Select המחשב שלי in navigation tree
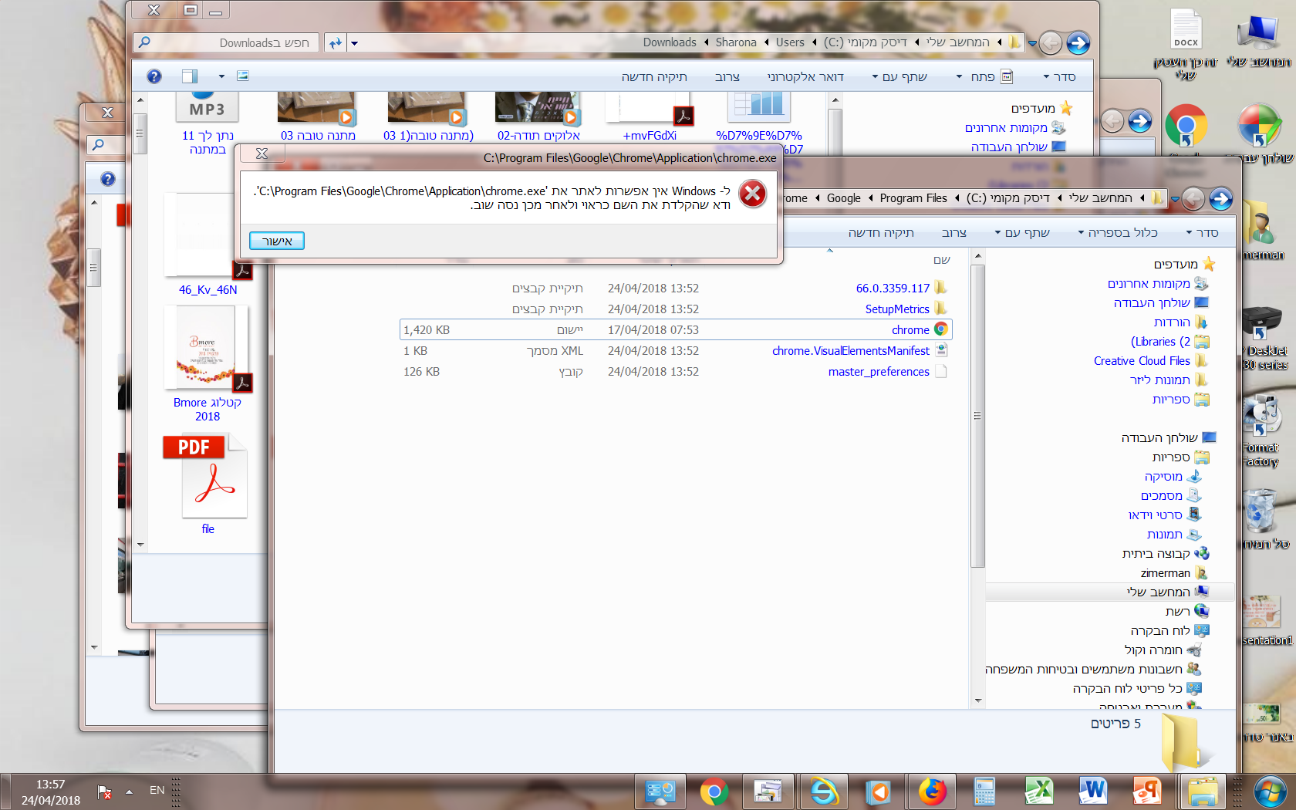Screen dimensions: 1296x810 pos(1167,592)
